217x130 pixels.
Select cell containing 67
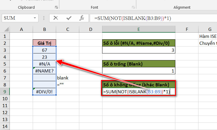(45, 50)
